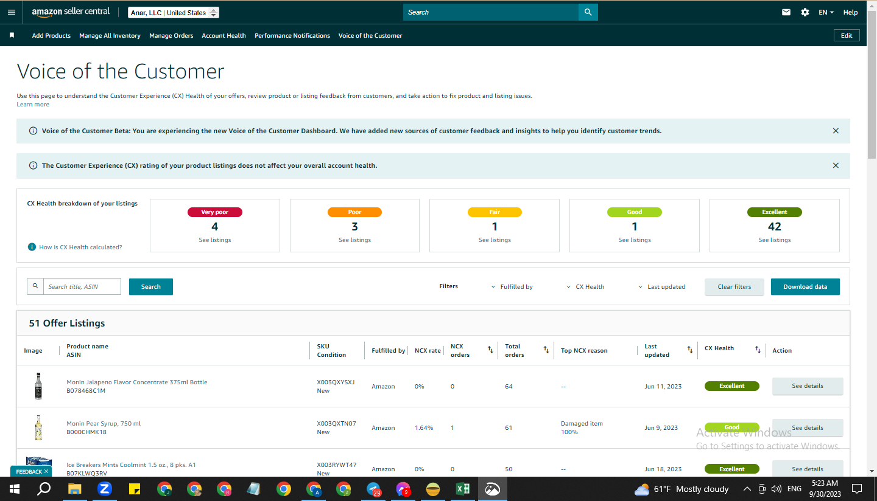Open Manage Orders
Viewport: 877px width, 501px height.
[171, 35]
